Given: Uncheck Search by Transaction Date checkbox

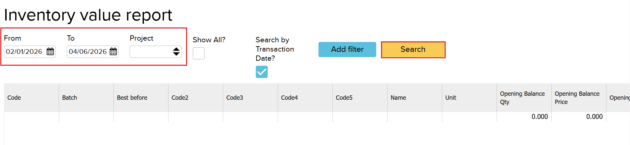Looking at the screenshot, I should (262, 72).
